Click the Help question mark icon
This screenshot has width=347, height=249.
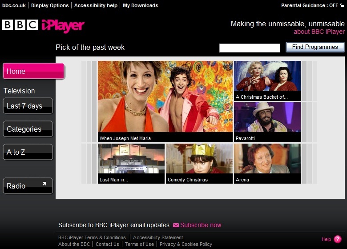pos(338,239)
